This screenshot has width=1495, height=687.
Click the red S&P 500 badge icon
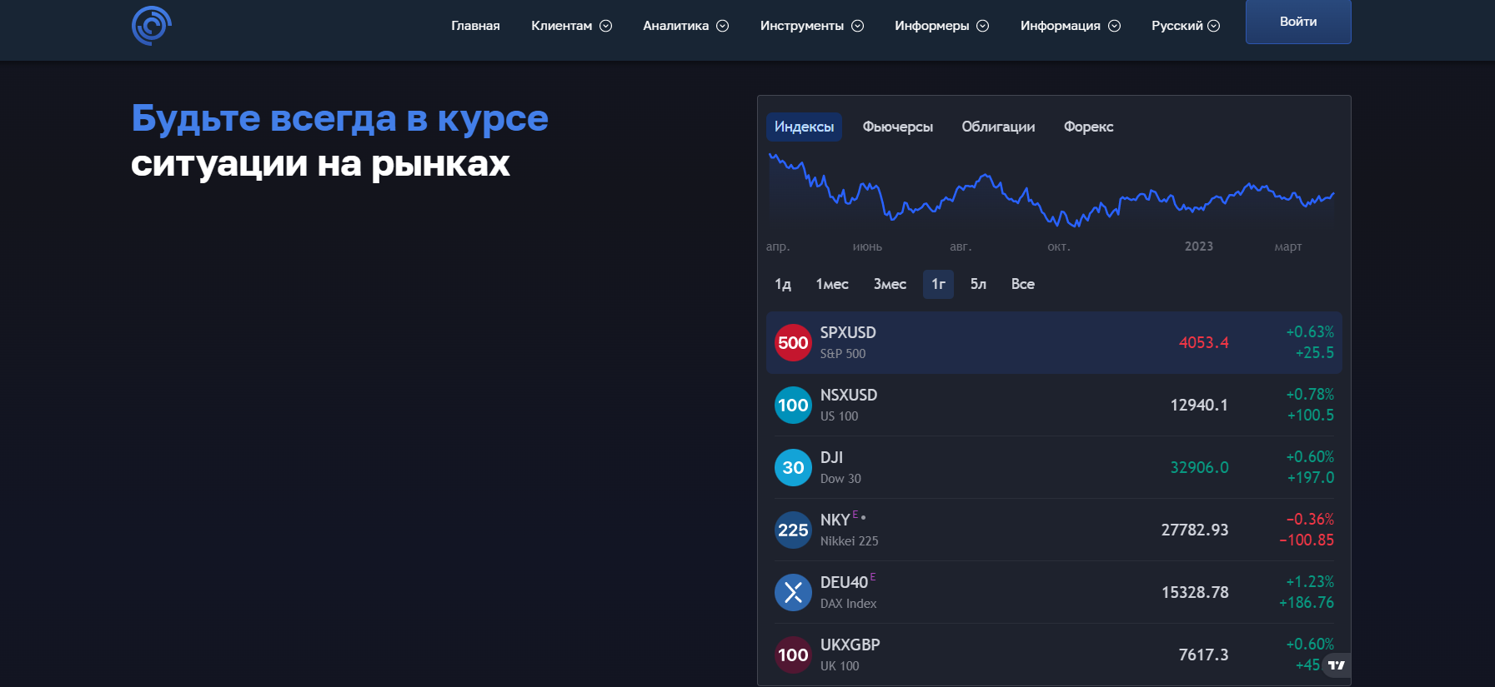point(793,342)
